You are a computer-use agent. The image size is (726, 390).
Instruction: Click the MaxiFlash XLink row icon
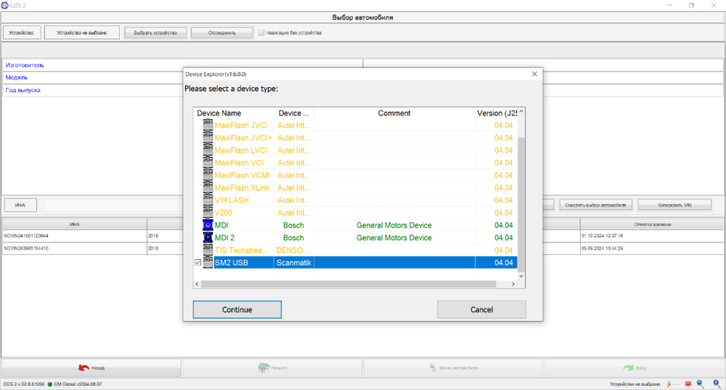(208, 187)
